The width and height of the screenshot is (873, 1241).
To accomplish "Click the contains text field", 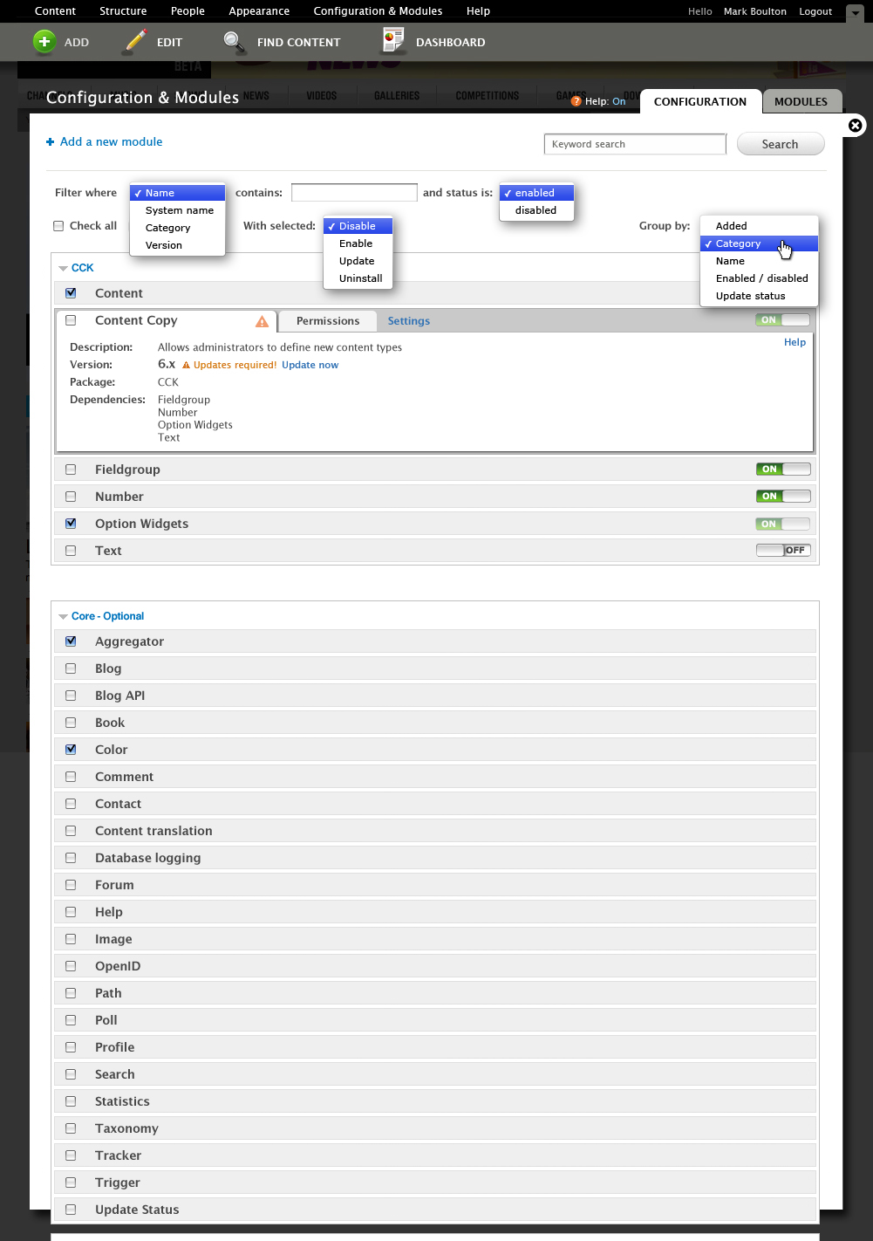I will point(354,192).
